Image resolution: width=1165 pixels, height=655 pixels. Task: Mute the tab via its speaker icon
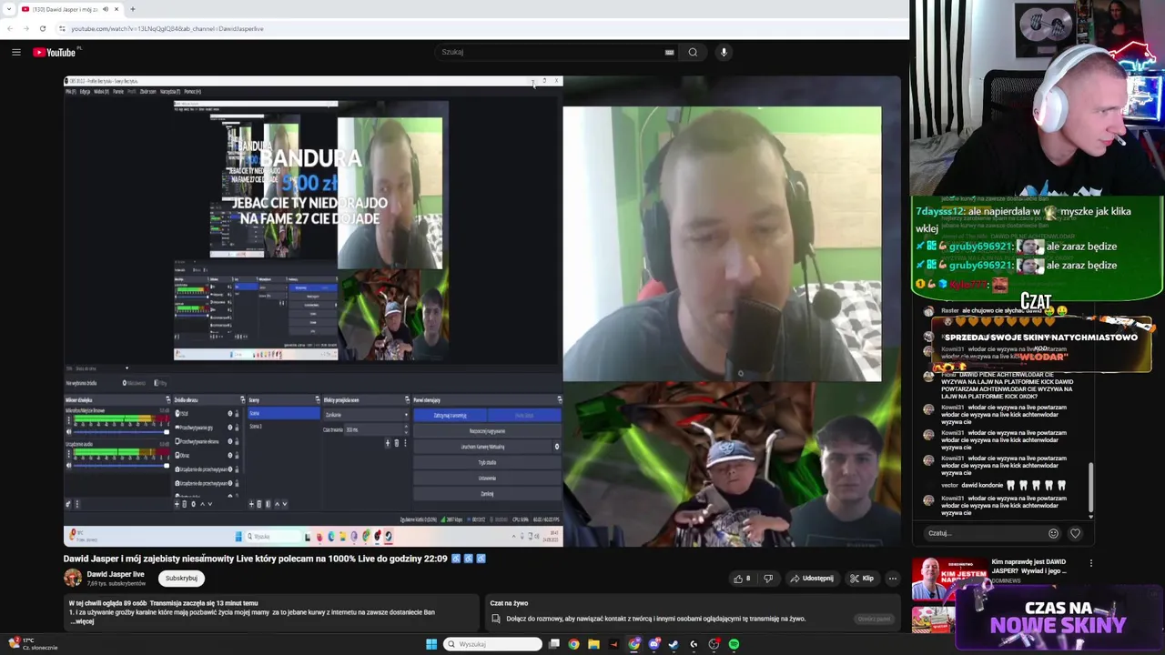pyautogui.click(x=105, y=9)
